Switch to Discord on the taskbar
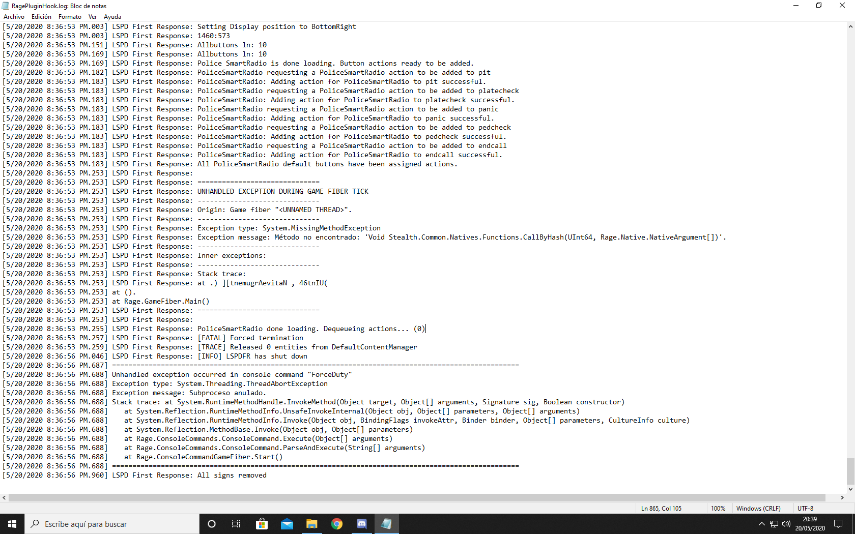Viewport: 855px width, 534px height. (x=361, y=524)
